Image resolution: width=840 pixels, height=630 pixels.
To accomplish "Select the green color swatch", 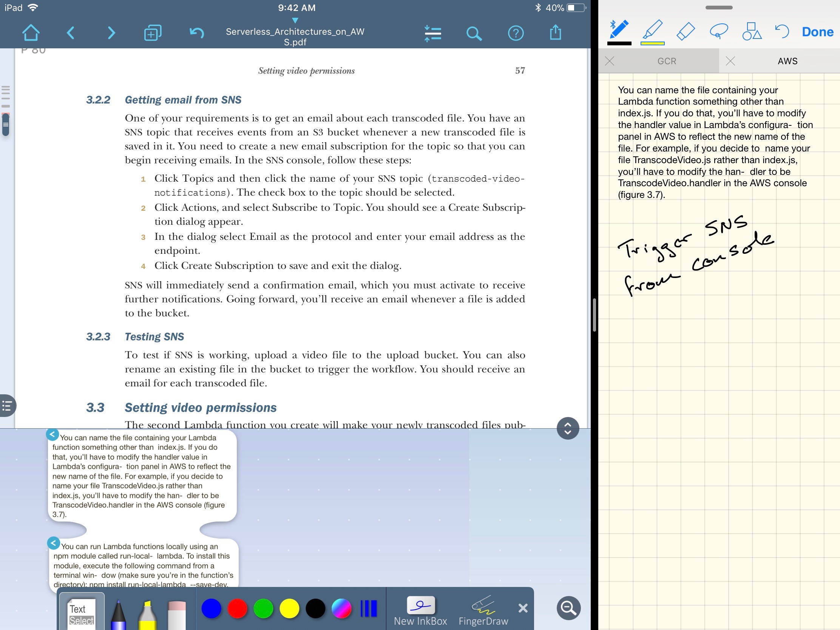I will pyautogui.click(x=263, y=609).
